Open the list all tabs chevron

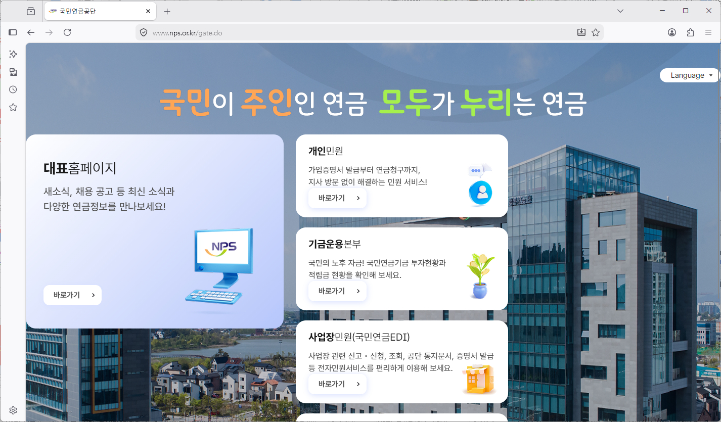620,11
